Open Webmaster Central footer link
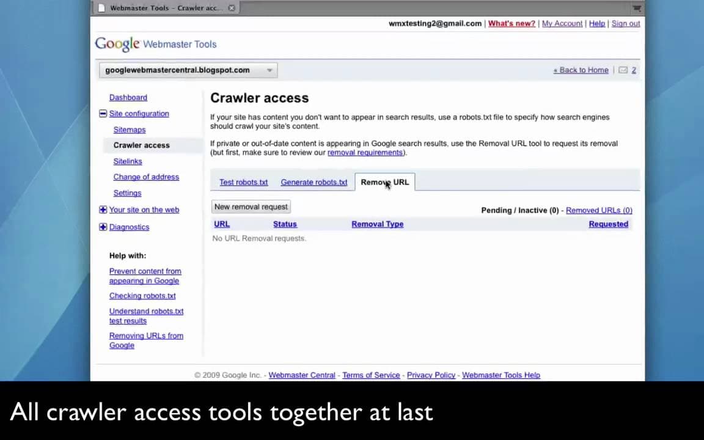 pyautogui.click(x=302, y=375)
